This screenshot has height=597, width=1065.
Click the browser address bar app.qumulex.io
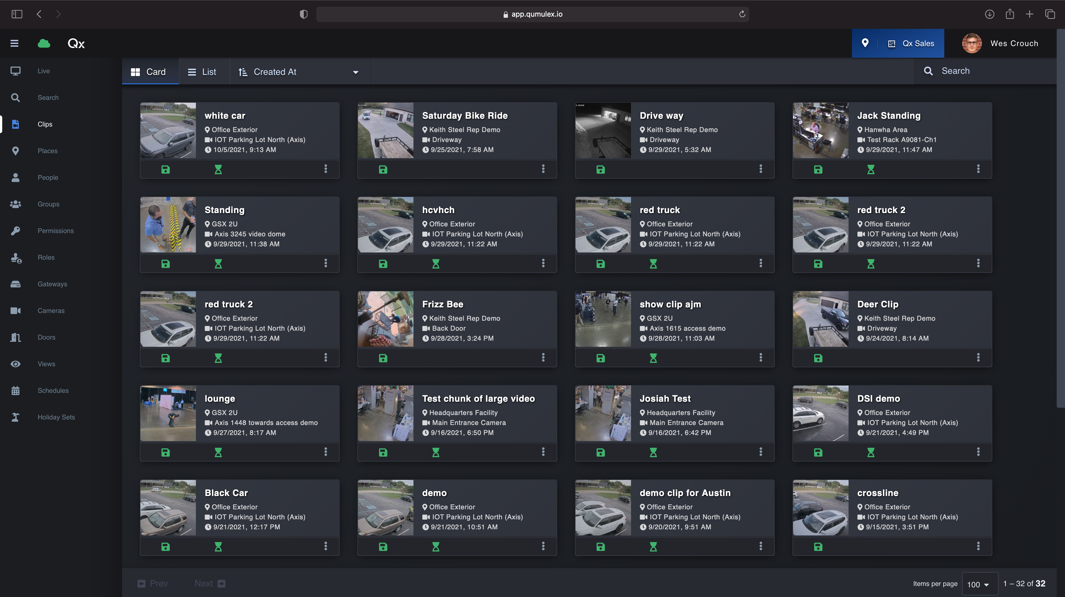click(532, 14)
